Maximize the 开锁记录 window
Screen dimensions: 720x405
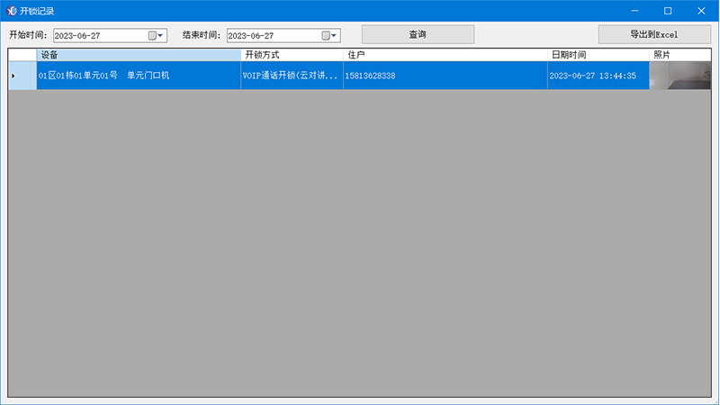coord(668,11)
